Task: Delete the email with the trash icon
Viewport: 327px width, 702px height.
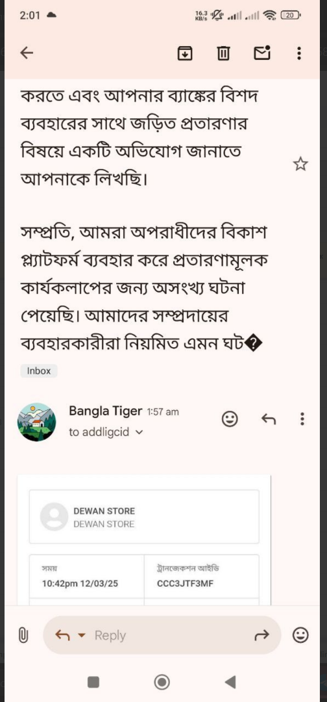Action: coord(223,53)
